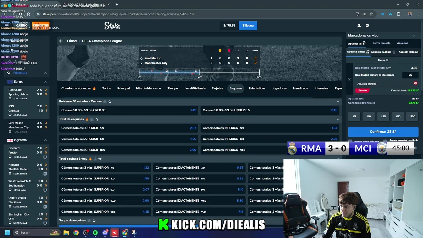Open the chat bubble icon in header

(x=367, y=26)
